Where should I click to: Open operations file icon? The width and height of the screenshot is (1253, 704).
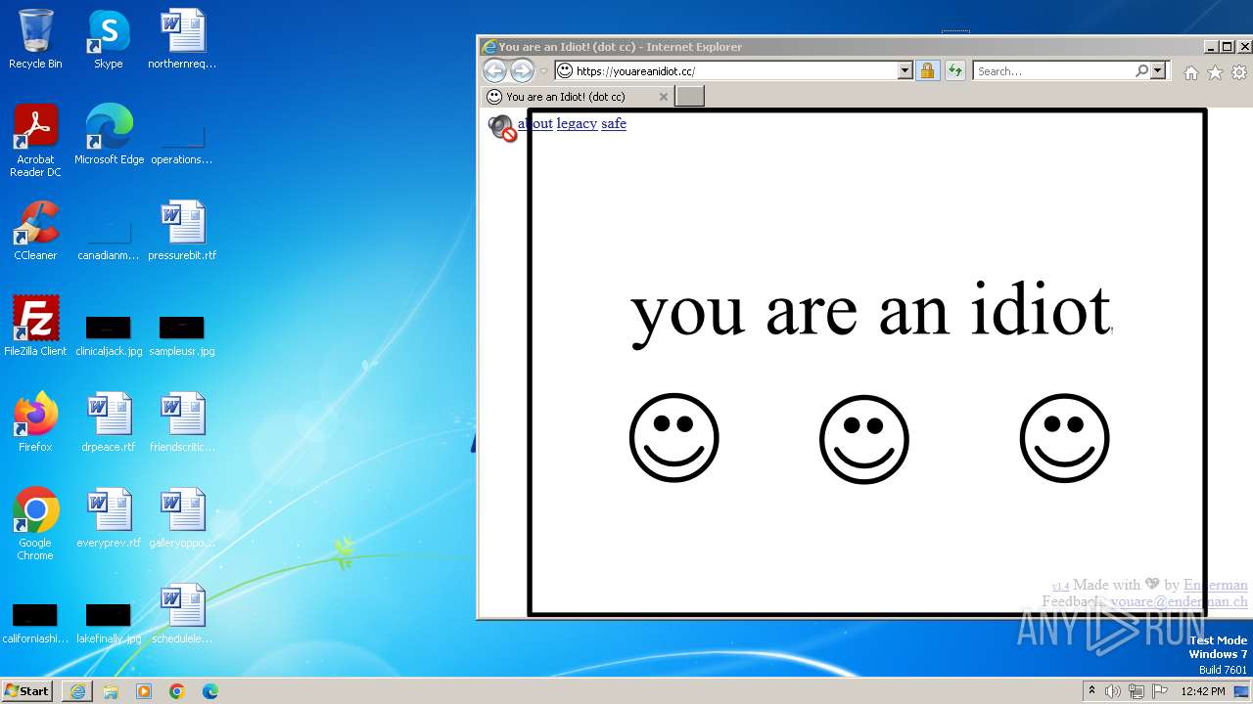point(182,145)
